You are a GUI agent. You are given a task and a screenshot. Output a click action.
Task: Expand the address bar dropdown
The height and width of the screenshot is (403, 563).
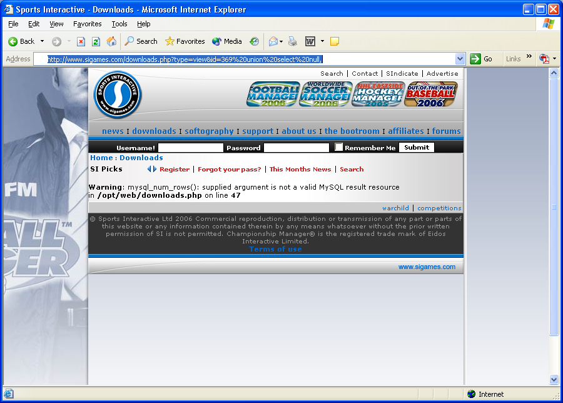point(460,59)
